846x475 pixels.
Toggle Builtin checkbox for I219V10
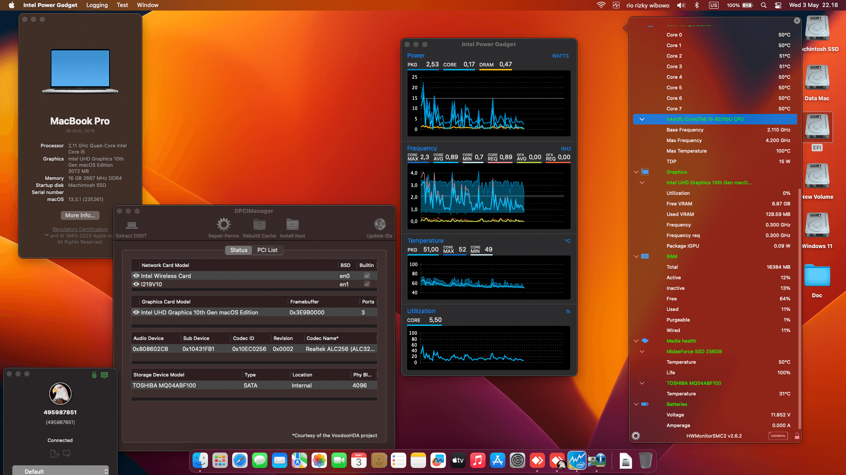pos(367,284)
